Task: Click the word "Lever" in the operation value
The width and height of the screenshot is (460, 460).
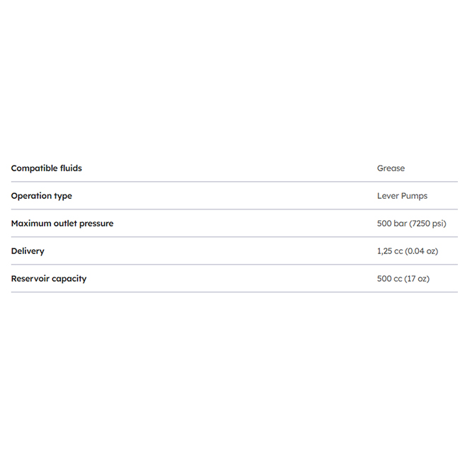Action: point(388,196)
